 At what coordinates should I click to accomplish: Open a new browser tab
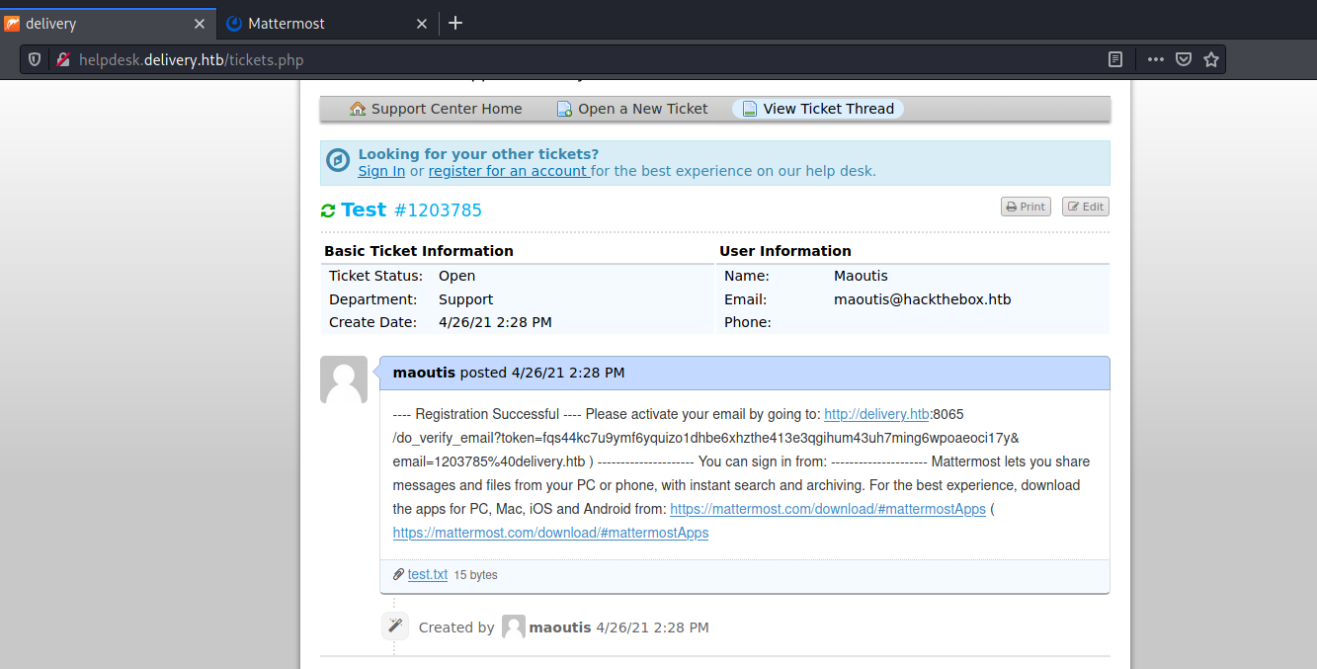pyautogui.click(x=455, y=23)
